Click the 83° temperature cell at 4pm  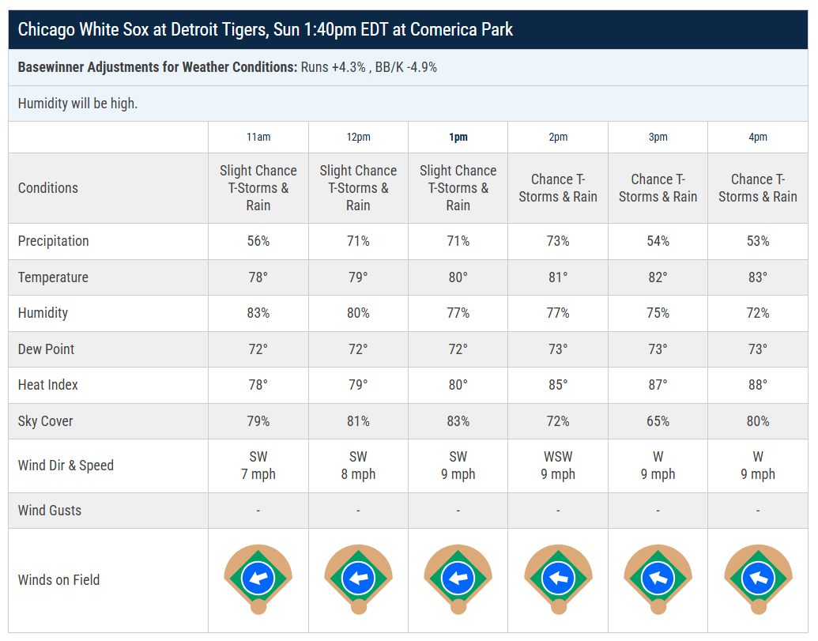coord(758,277)
